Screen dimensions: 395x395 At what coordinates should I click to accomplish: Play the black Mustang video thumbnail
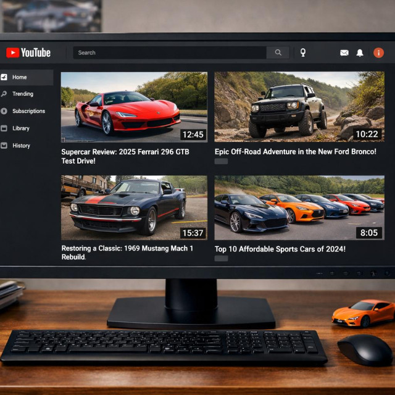pyautogui.click(x=134, y=207)
